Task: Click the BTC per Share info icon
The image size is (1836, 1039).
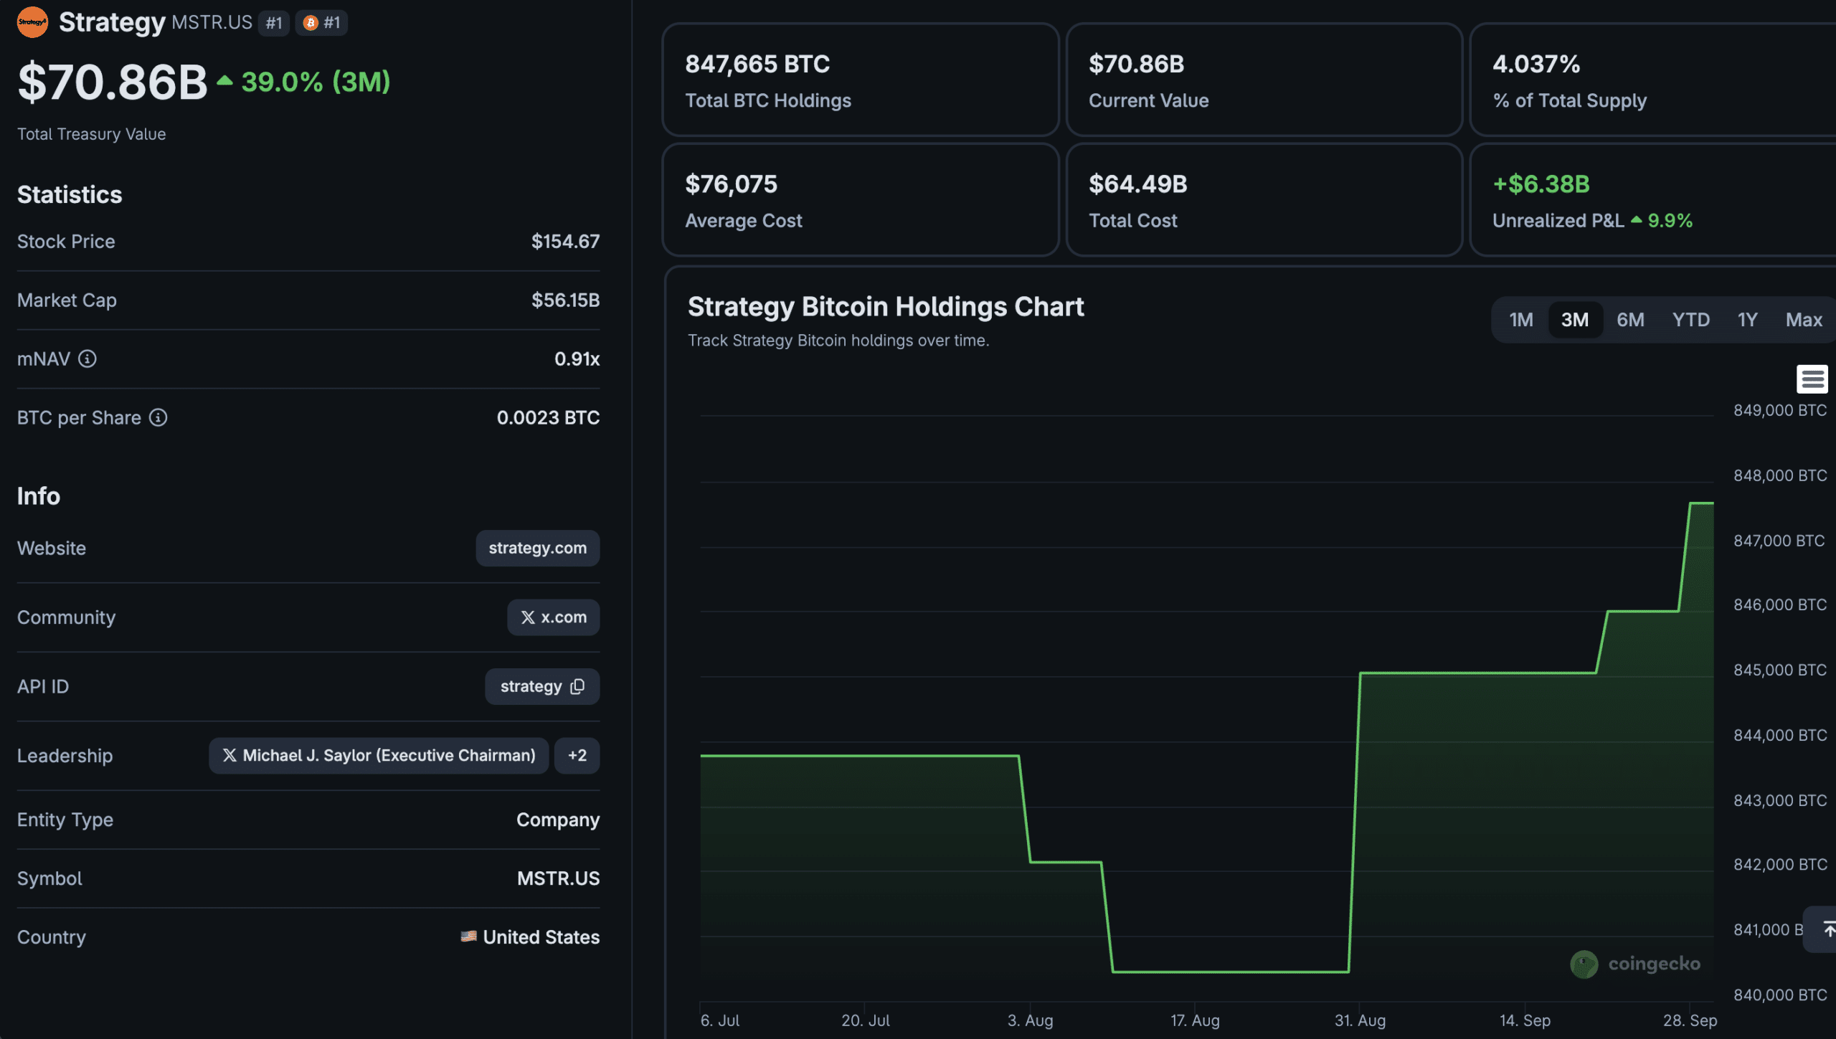Action: point(158,417)
